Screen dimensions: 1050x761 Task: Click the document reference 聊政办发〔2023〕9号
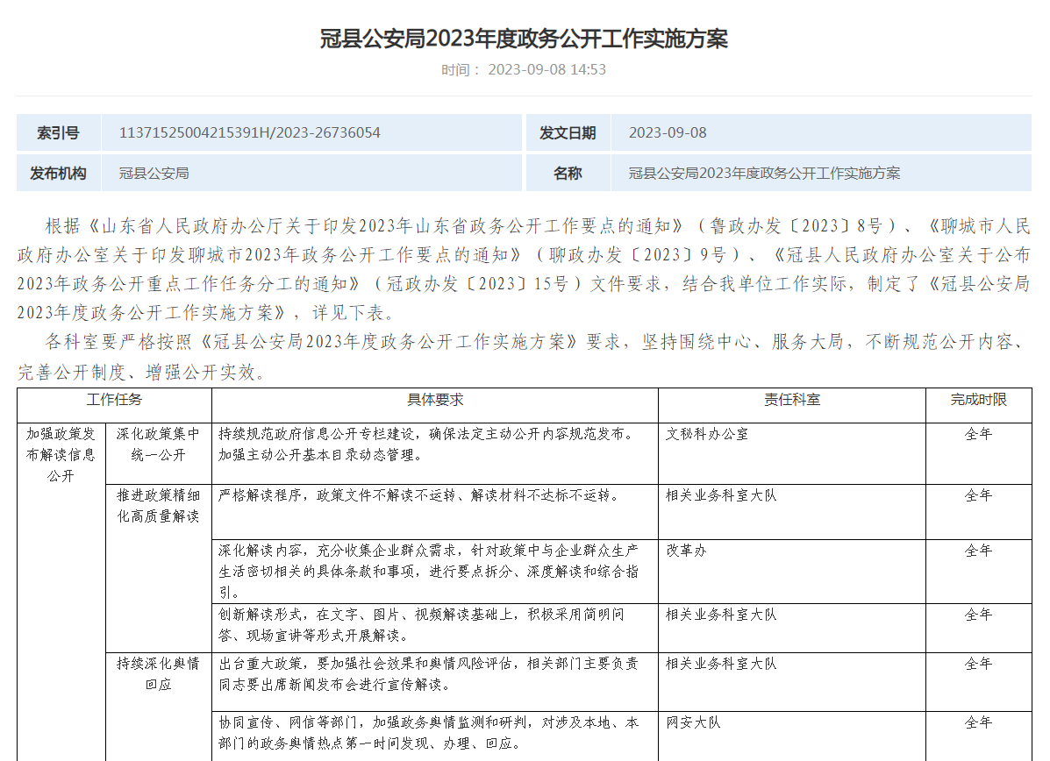click(x=638, y=255)
